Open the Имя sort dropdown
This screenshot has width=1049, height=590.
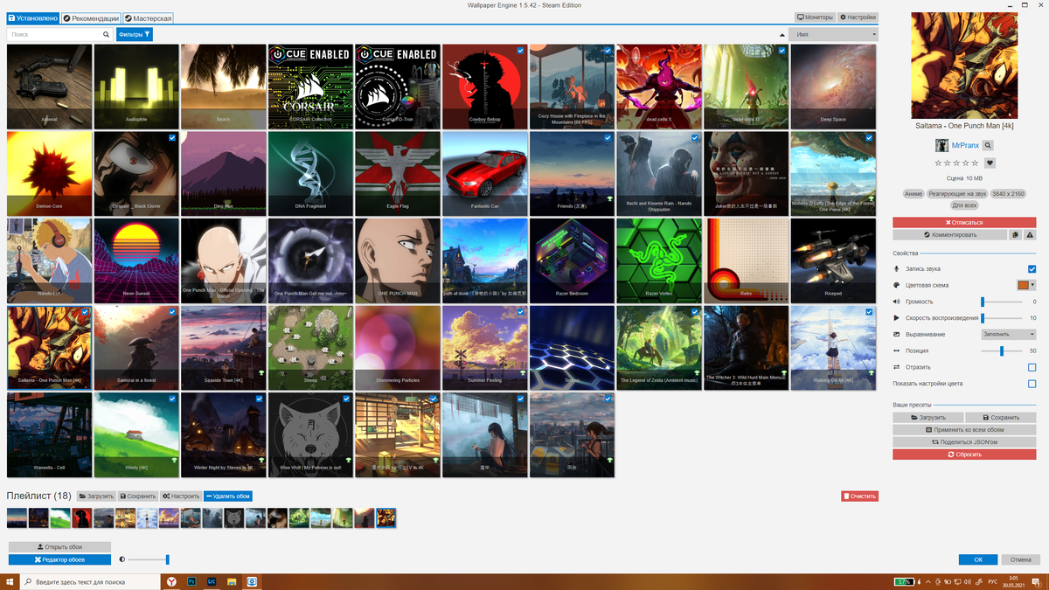833,34
